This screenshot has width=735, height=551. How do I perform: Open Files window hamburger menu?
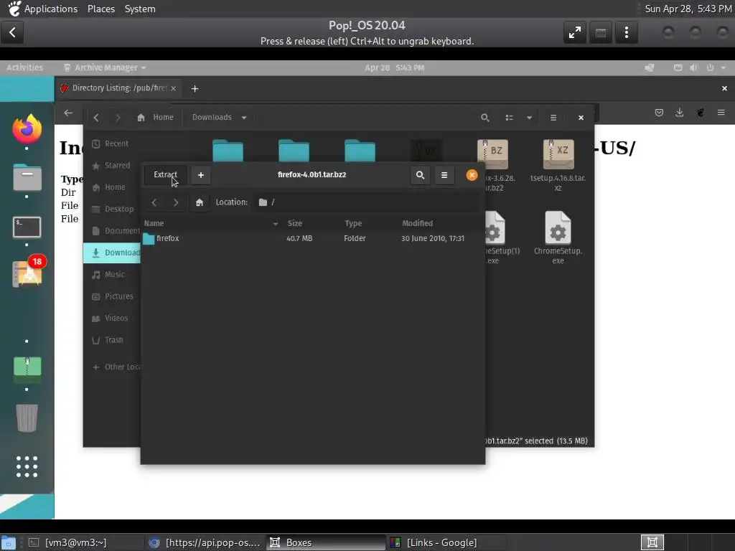tap(553, 118)
